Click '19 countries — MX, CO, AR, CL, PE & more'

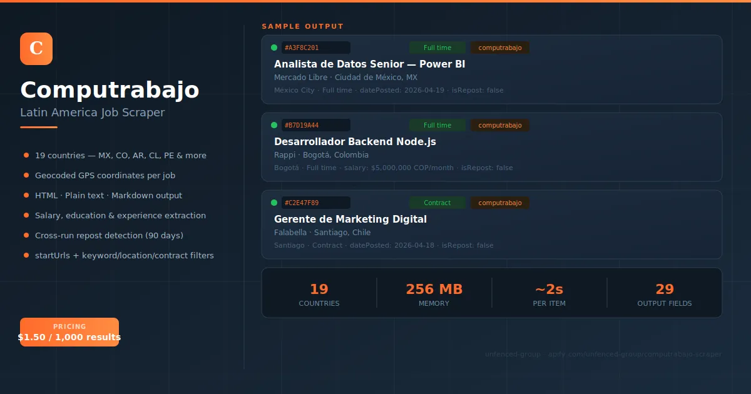[x=121, y=155]
